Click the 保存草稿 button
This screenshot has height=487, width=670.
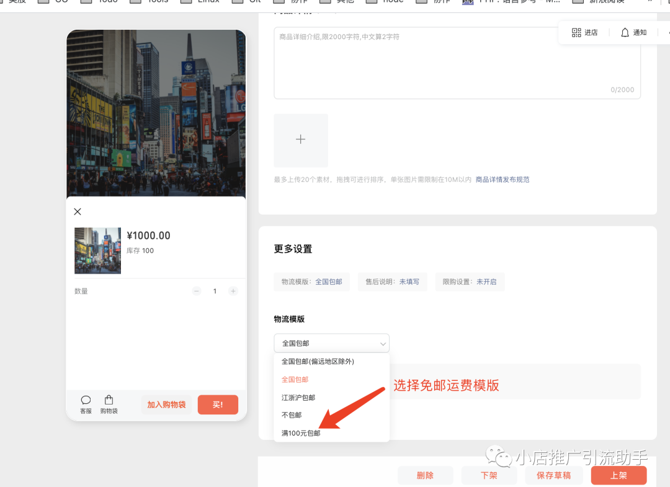point(554,475)
